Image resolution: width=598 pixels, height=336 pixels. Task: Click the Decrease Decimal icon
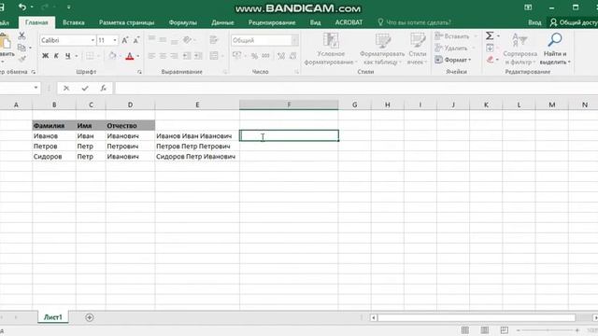pyautogui.click(x=292, y=56)
